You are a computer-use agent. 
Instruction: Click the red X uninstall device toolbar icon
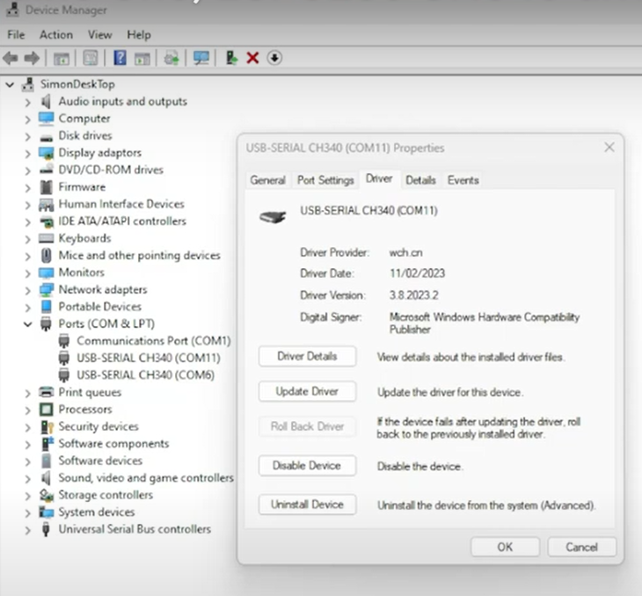[x=252, y=58]
